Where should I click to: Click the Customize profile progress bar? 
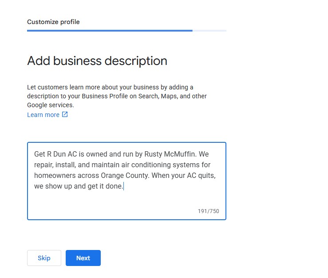pyautogui.click(x=126, y=31)
